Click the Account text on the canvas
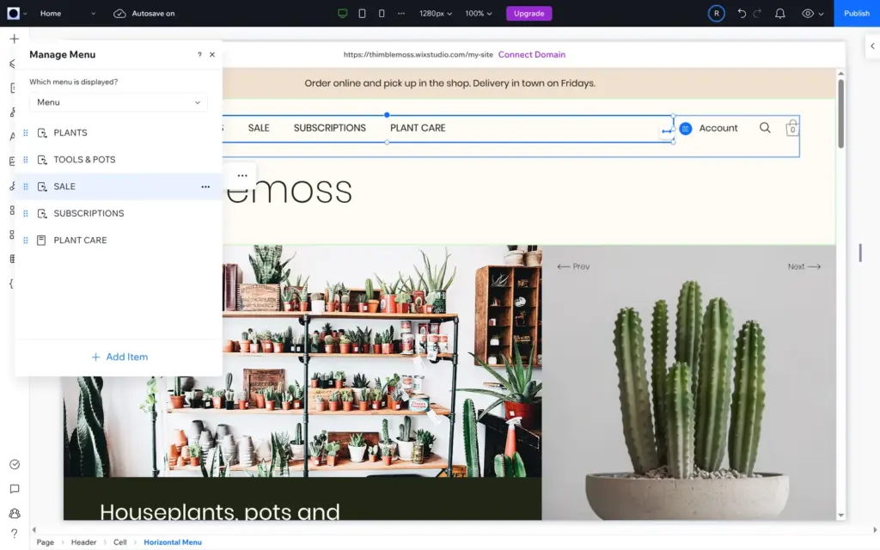Image resolution: width=880 pixels, height=550 pixels. (718, 128)
